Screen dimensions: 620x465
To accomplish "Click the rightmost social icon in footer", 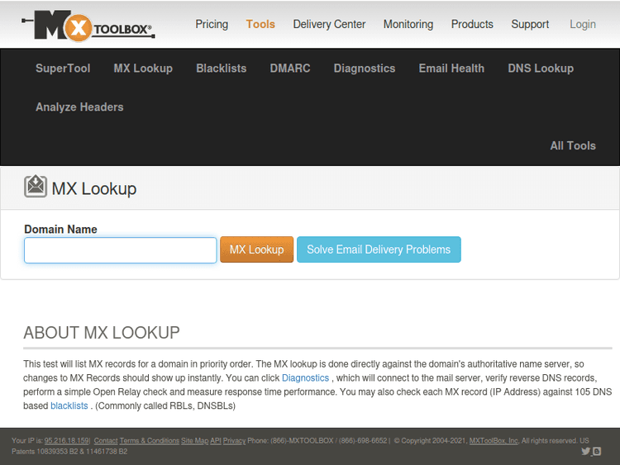I will [597, 451].
